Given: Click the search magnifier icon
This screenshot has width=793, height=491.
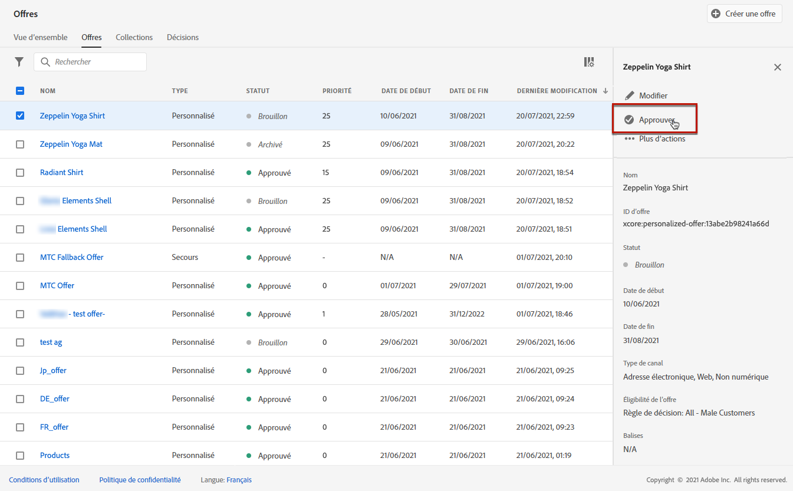Looking at the screenshot, I should coord(45,62).
